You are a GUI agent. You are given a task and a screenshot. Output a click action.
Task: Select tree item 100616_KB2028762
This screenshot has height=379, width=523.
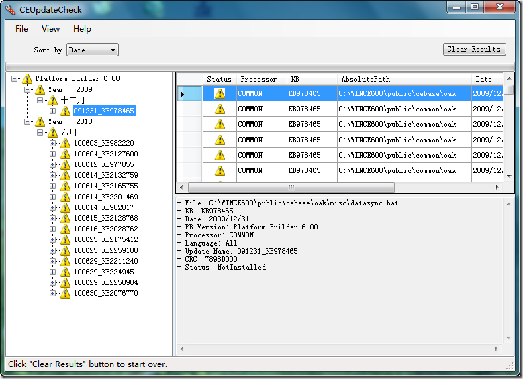105,229
